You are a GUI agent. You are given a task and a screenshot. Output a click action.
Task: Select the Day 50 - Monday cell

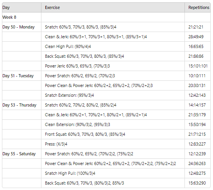click(22, 27)
